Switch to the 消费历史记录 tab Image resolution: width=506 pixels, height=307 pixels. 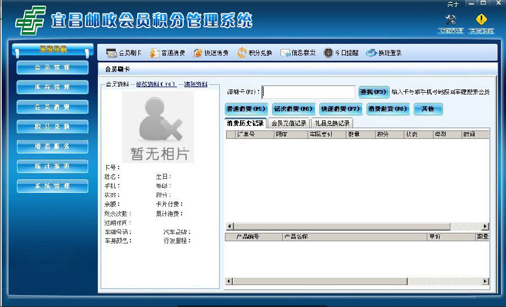(245, 123)
